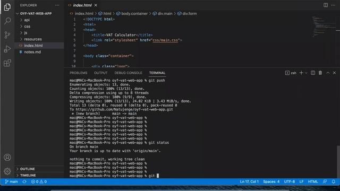Image resolution: width=340 pixels, height=191 pixels.
Task: Collapse the OYF-VAT-WEB-APP root folder
Action: coord(36,13)
